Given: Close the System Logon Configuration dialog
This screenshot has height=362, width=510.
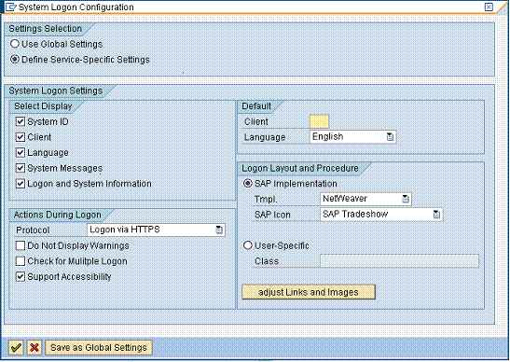Looking at the screenshot, I should [489, 7].
